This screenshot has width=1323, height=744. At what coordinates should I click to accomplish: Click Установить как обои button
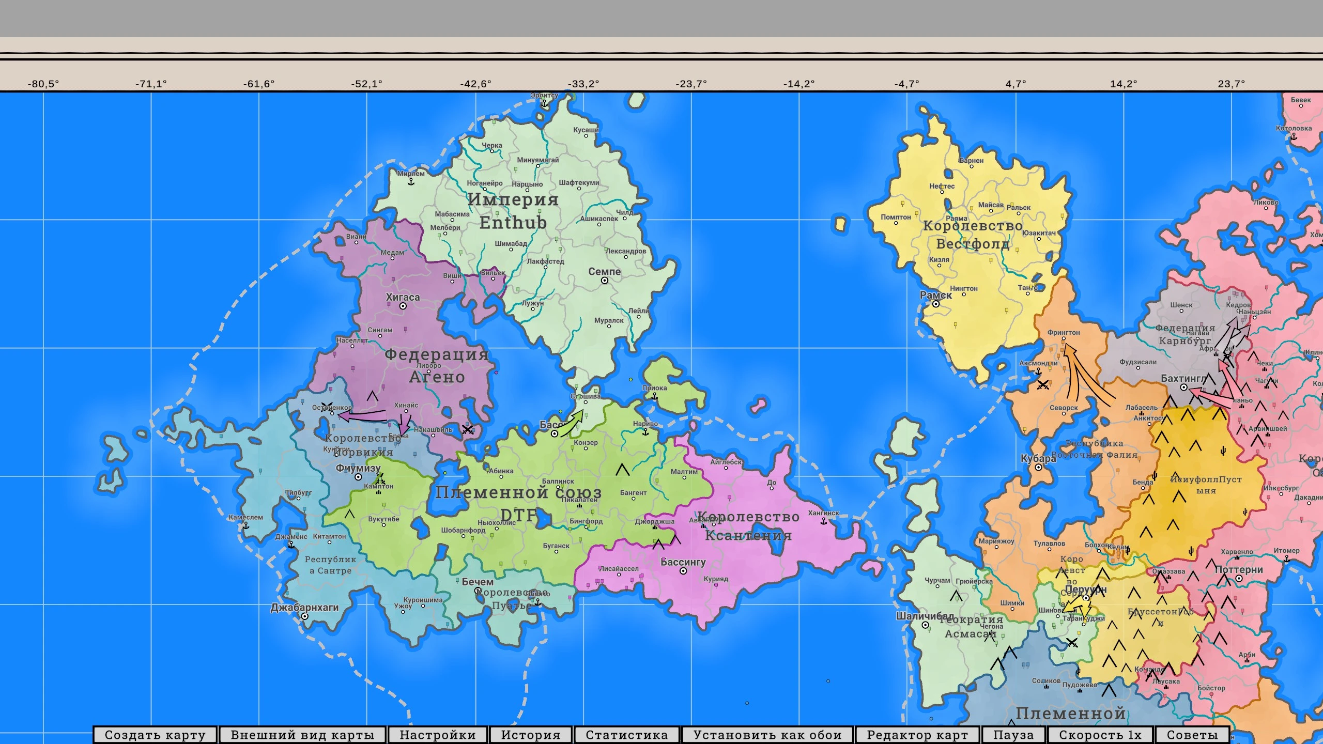(x=767, y=735)
